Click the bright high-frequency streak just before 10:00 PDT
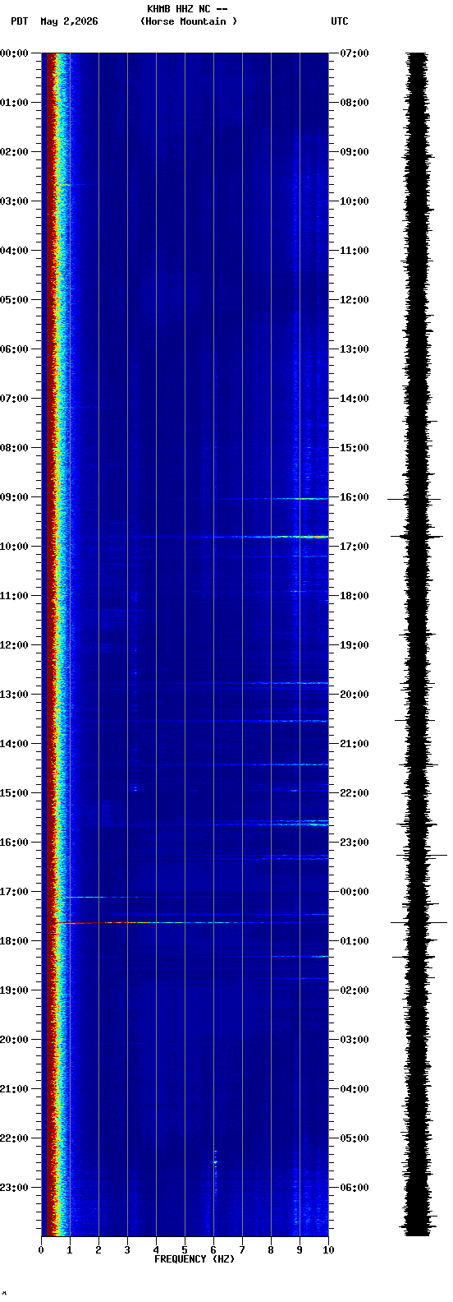The height and width of the screenshot is (1302, 453). 271,537
